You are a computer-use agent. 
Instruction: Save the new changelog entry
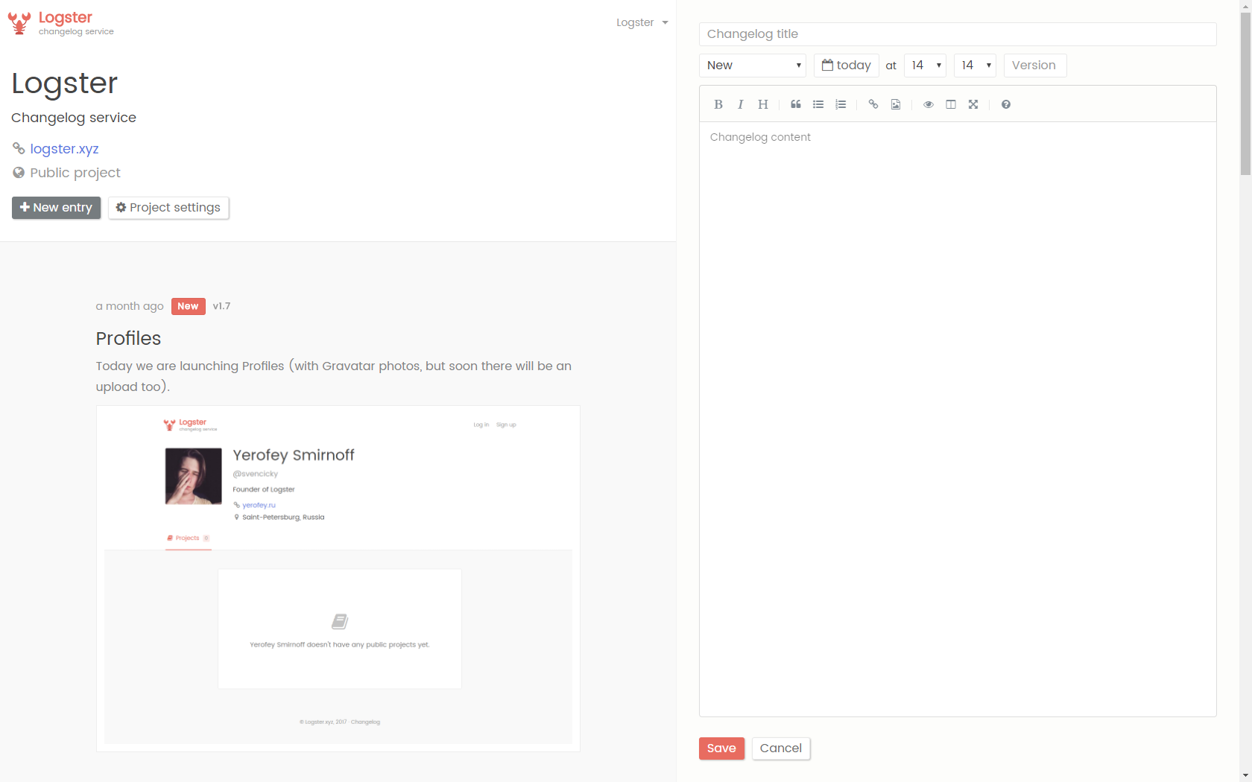[721, 748]
